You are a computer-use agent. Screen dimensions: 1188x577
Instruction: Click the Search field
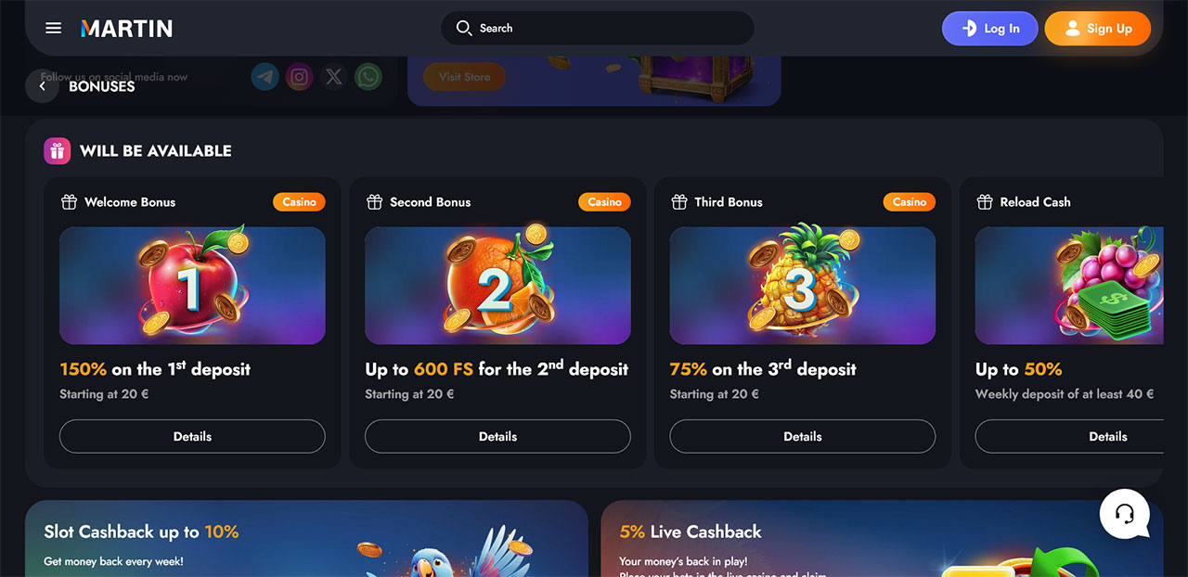598,29
